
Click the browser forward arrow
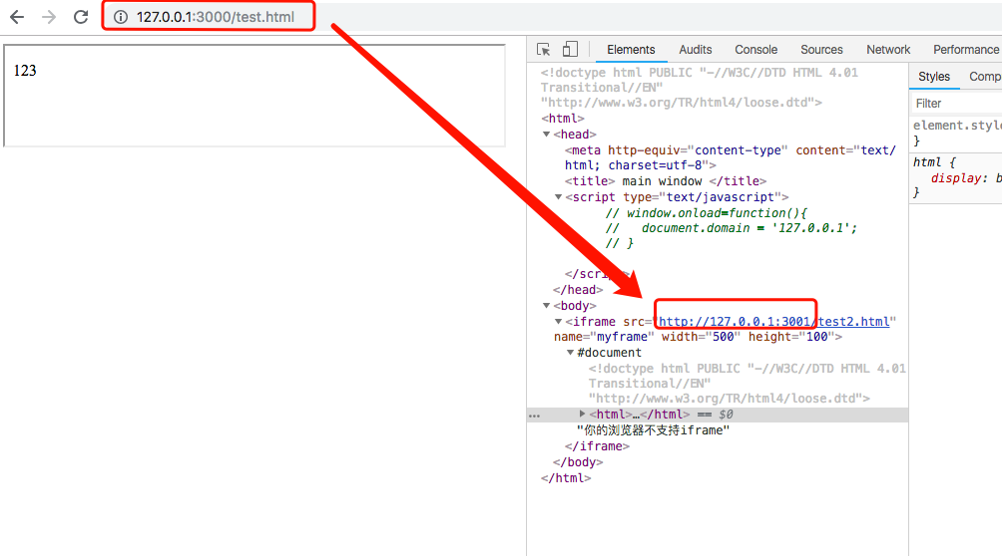click(x=49, y=17)
